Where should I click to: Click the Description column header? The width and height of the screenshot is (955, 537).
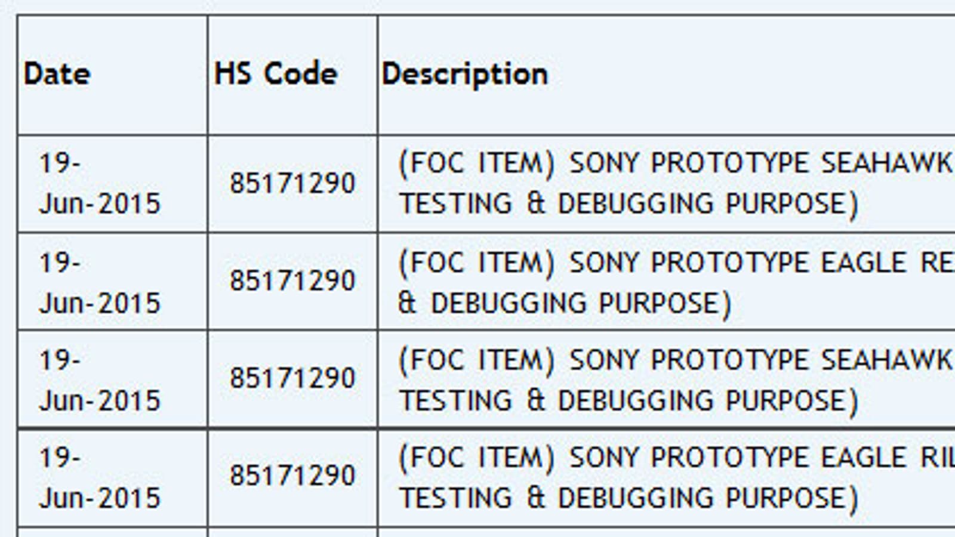coord(464,74)
